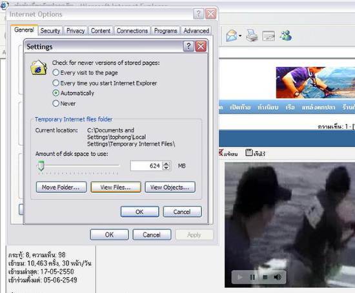This screenshot has width=355, height=293.
Task: Click the banner image on the webpage
Action: (316, 83)
